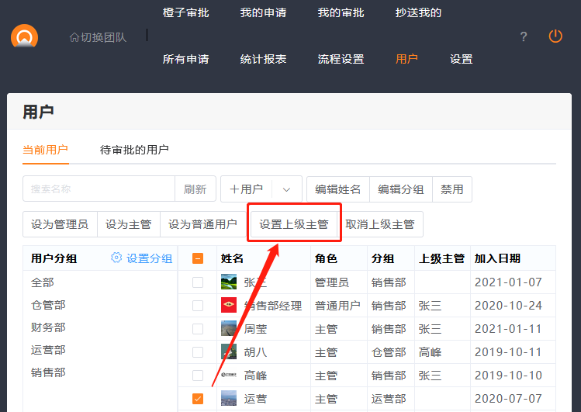Image resolution: width=581 pixels, height=412 pixels.
Task: Switch to 待审批的用户 tab
Action: click(134, 149)
